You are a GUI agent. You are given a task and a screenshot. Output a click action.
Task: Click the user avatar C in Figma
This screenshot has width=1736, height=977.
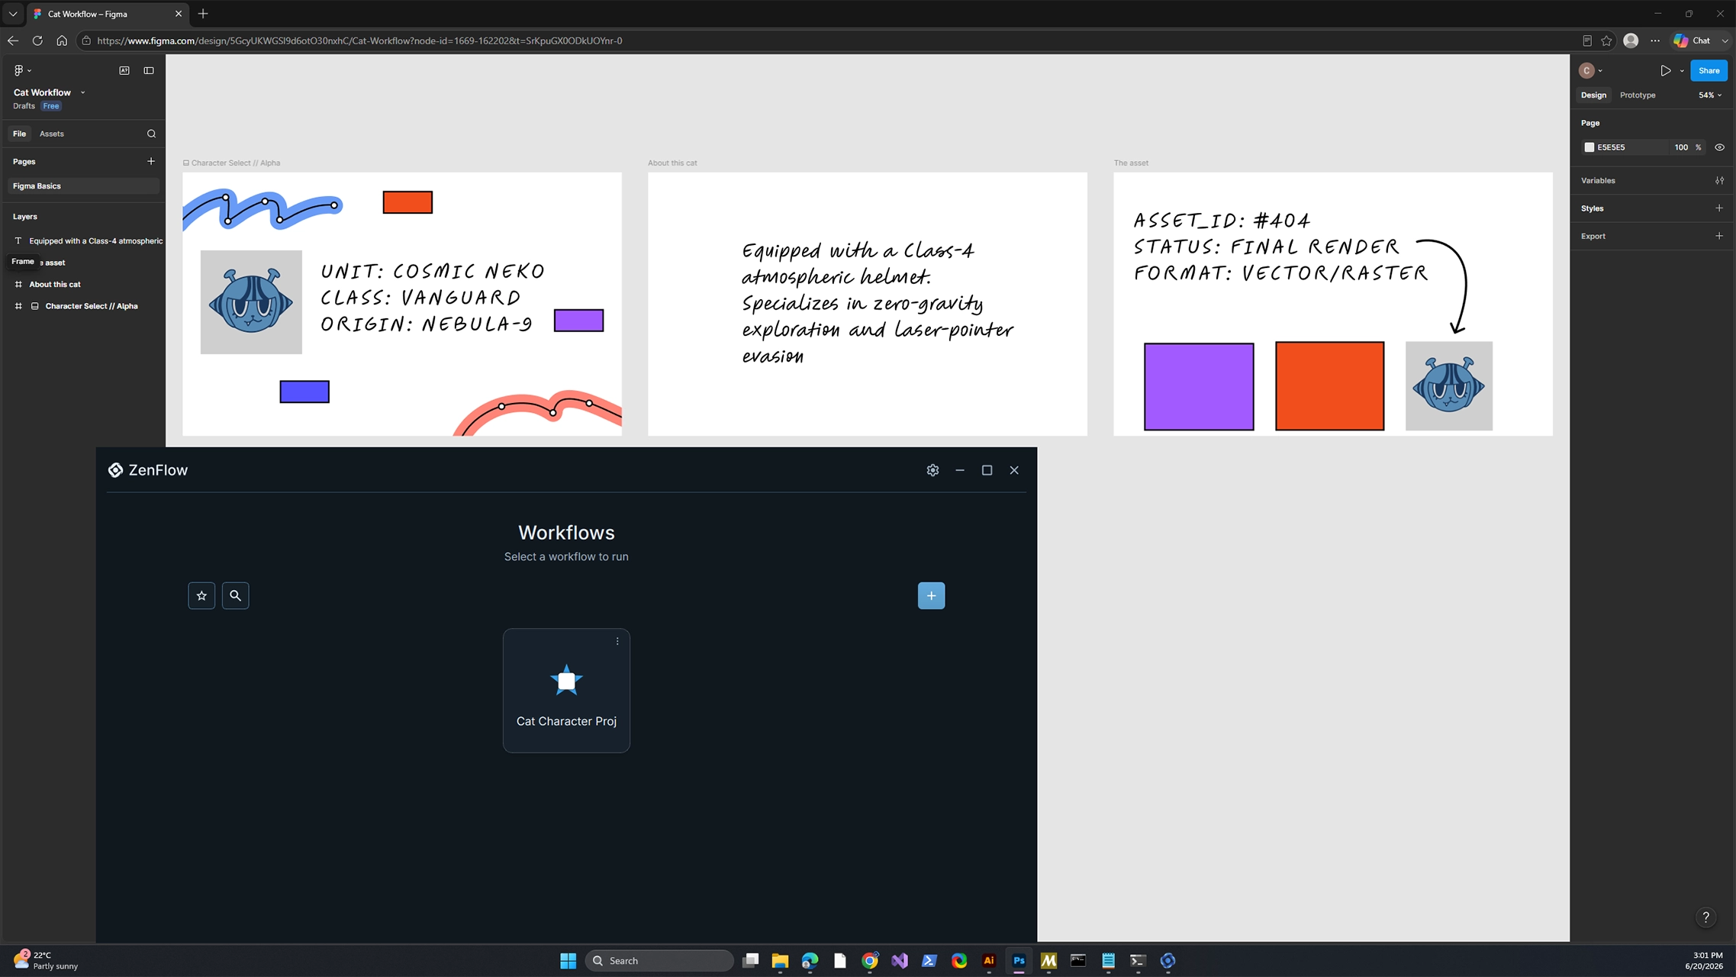[1586, 70]
